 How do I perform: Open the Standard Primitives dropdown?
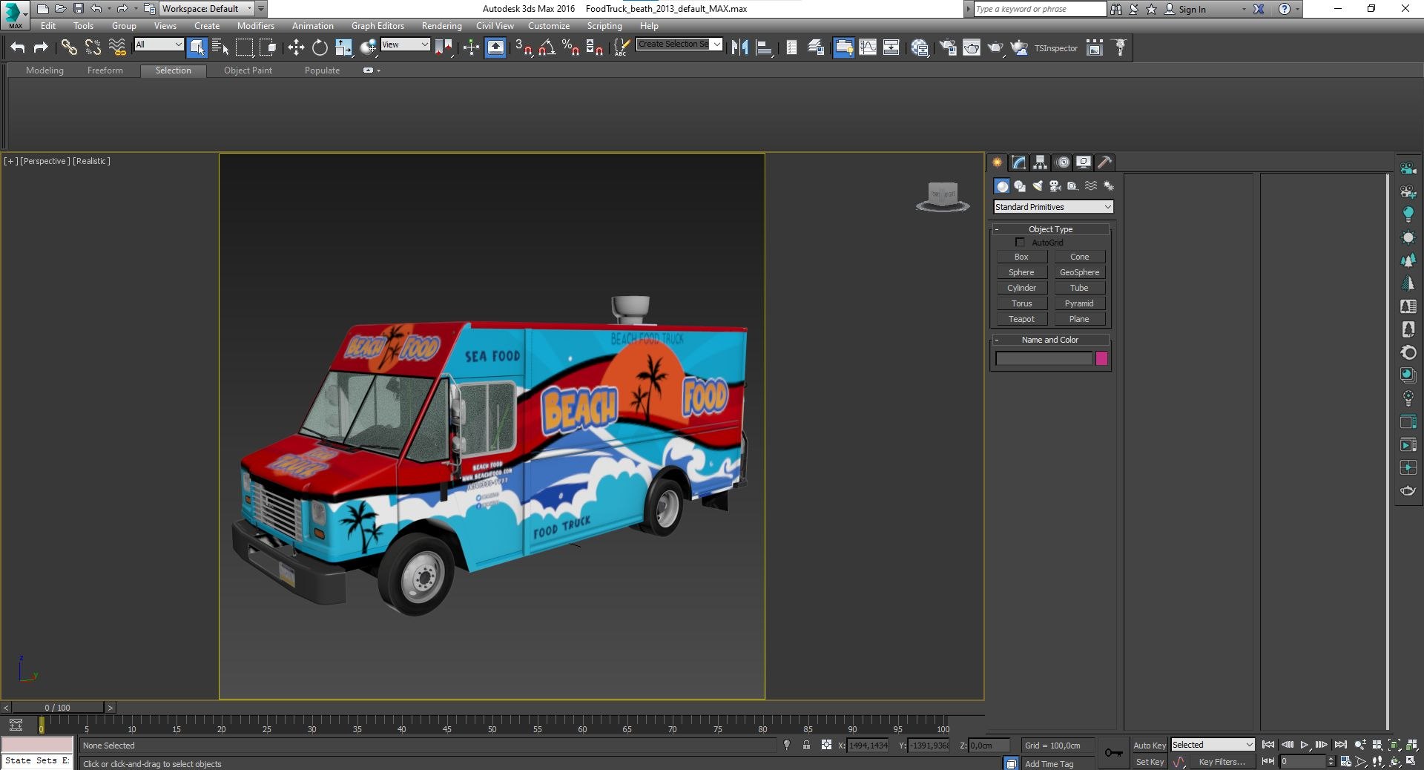(1053, 207)
